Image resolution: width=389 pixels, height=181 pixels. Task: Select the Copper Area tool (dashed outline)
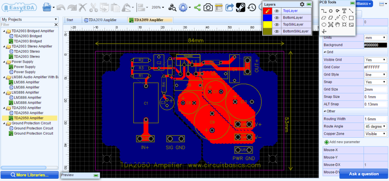(x=324, y=17)
